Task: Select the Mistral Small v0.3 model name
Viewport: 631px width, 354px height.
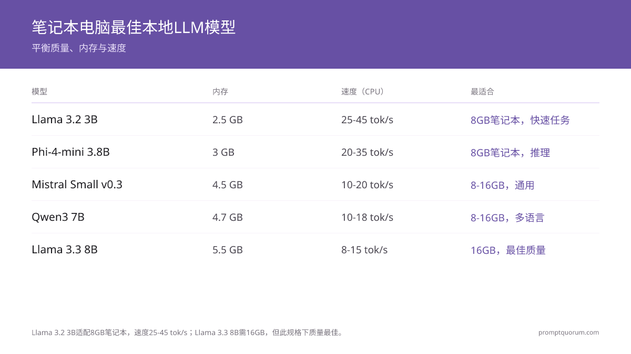Action: click(77, 185)
